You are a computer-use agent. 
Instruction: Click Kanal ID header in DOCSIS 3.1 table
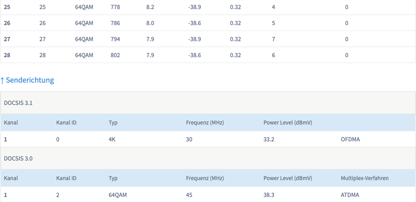[66, 123]
